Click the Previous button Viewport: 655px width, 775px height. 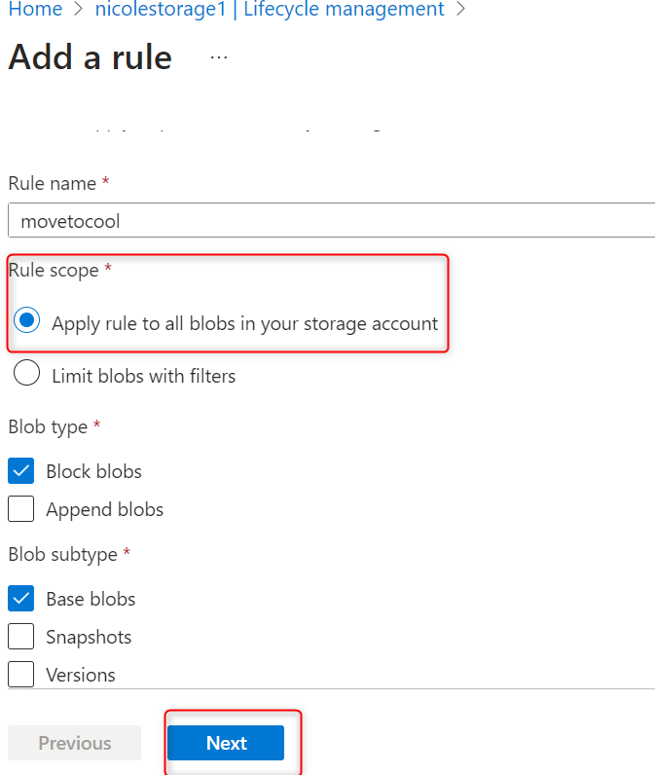[75, 743]
